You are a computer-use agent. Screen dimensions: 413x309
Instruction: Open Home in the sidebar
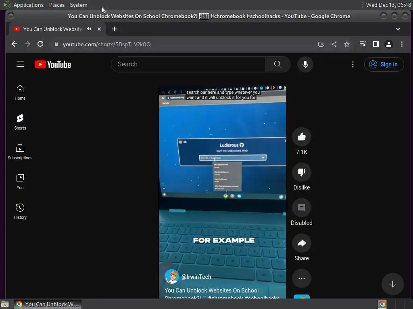(x=20, y=93)
